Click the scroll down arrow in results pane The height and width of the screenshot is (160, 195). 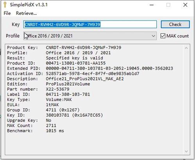click(x=186, y=151)
